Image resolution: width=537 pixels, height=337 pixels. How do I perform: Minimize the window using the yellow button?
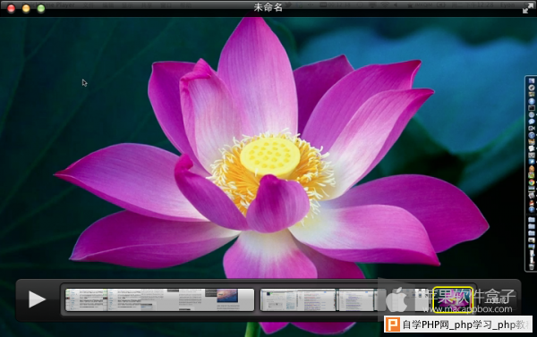tap(26, 9)
